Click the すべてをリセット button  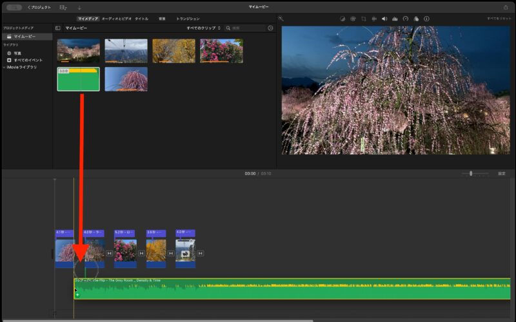point(499,19)
